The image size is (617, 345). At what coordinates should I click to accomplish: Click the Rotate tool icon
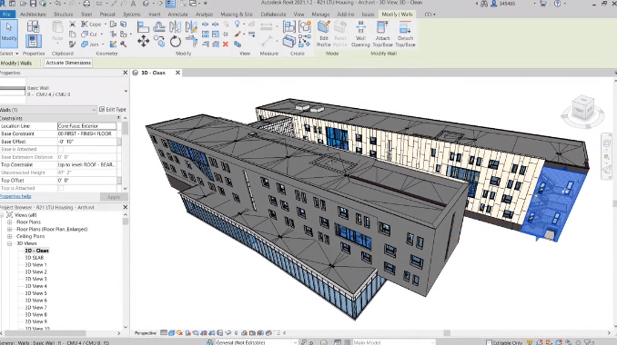pyautogui.click(x=175, y=41)
